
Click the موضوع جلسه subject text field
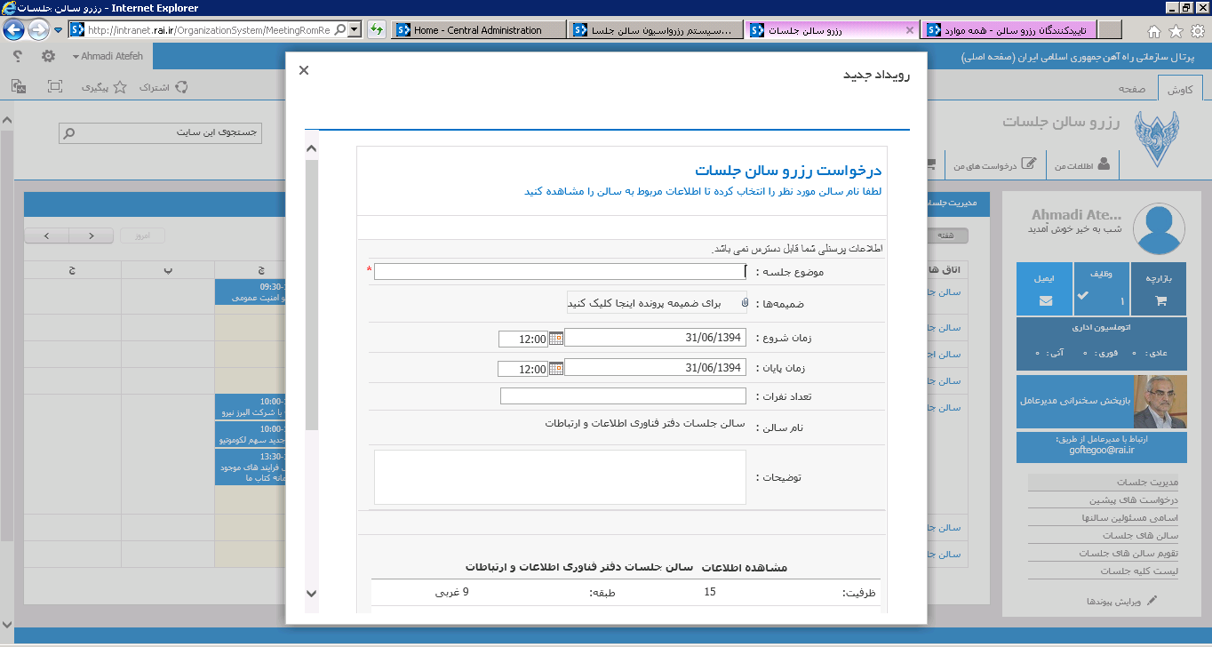(x=560, y=272)
